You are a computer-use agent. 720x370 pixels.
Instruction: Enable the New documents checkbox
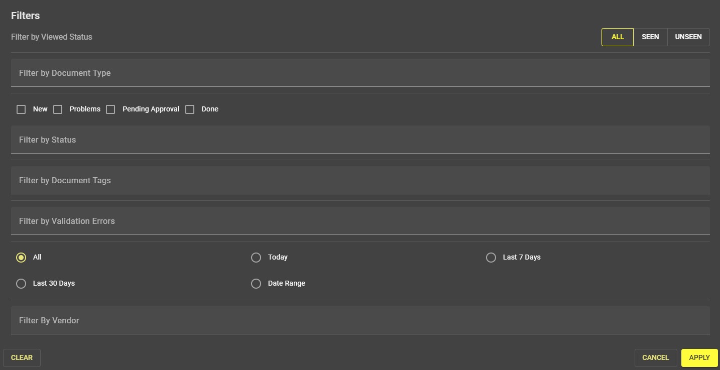coord(21,109)
